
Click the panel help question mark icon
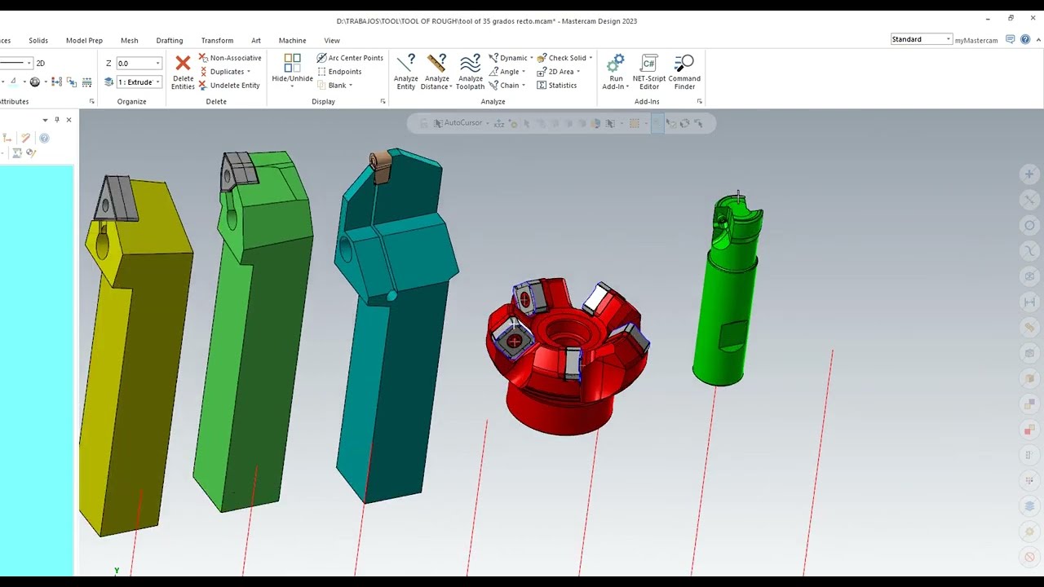pos(44,138)
